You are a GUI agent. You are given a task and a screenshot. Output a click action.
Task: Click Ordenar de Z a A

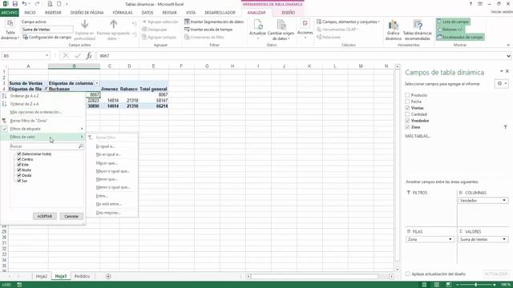click(25, 104)
